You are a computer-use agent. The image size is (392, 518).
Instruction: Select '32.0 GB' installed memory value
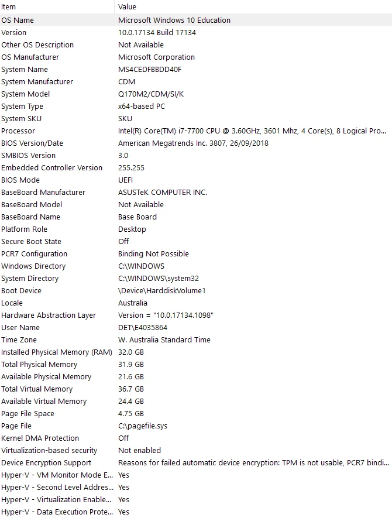point(131,352)
